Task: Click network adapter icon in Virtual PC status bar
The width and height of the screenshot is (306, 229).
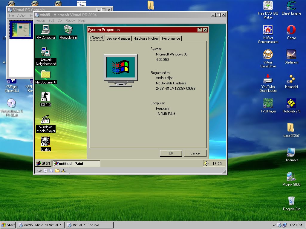Action: point(63,171)
